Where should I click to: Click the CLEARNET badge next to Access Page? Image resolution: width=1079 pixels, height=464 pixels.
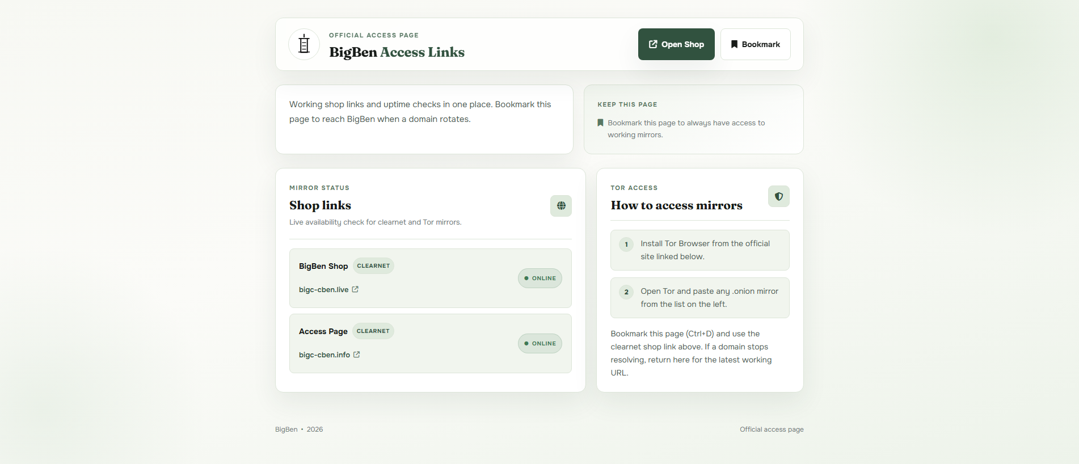(373, 331)
